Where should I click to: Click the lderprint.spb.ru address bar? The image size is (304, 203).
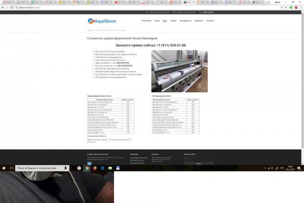pos(147,7)
